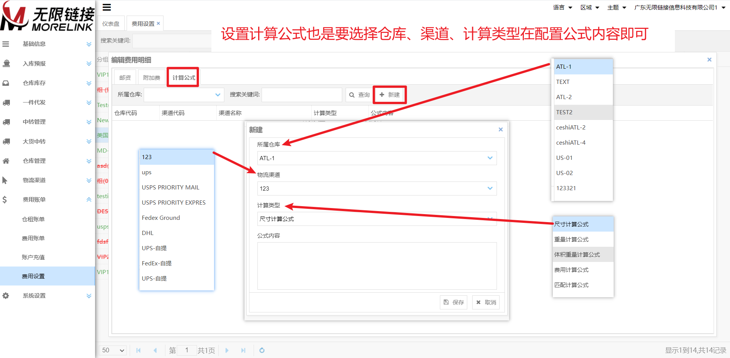The width and height of the screenshot is (730, 358).
Task: Open company account menu 广东无限链接信息科技有限公司1
Action: point(680,8)
